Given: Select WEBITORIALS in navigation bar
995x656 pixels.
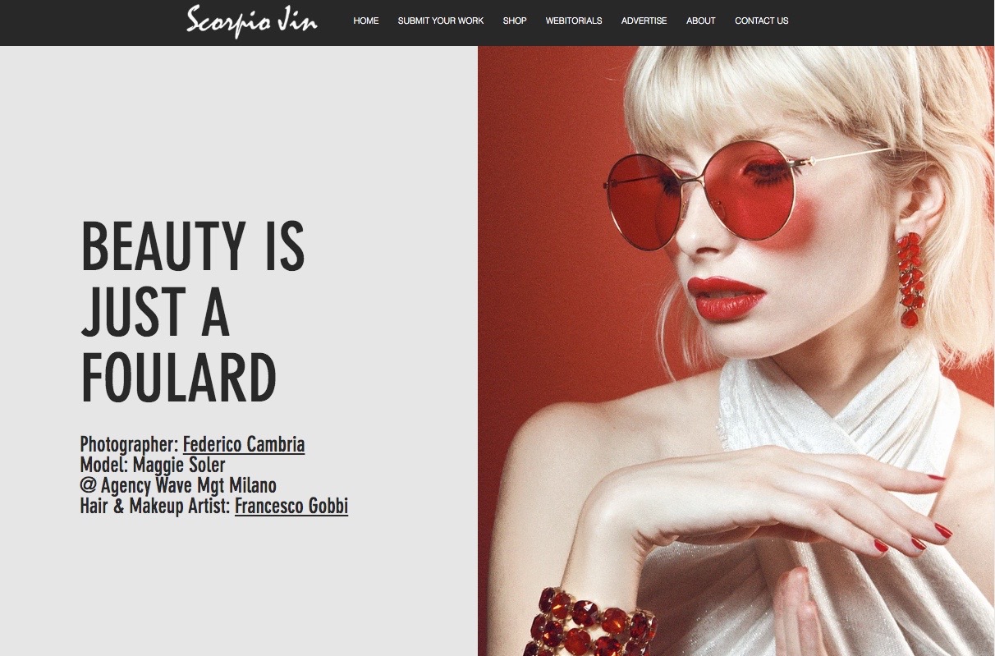Looking at the screenshot, I should [574, 21].
